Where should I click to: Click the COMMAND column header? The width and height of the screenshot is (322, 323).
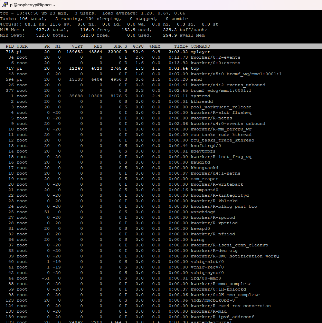(x=200, y=46)
